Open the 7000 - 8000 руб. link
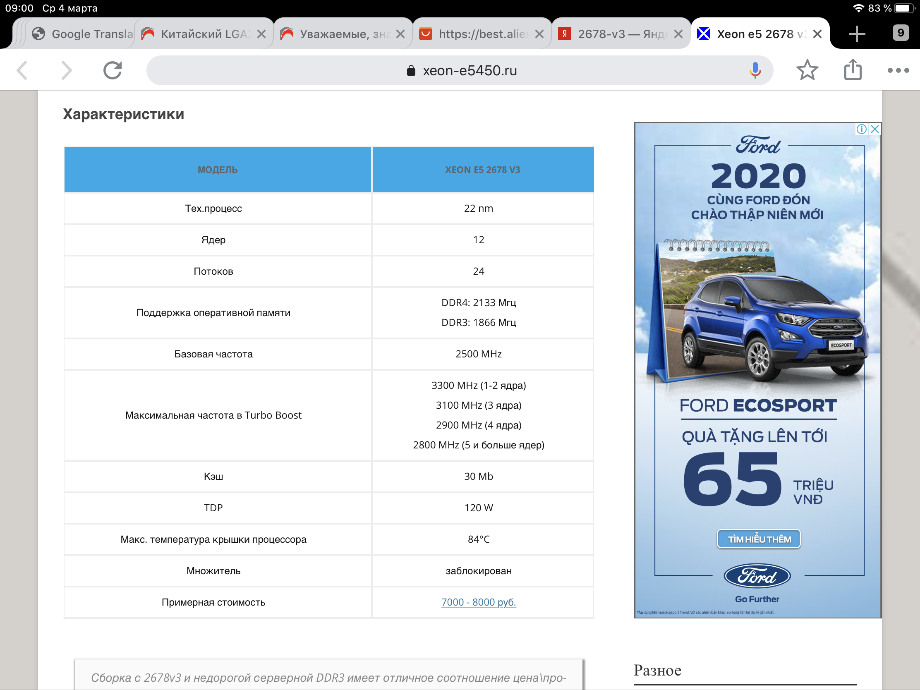The image size is (920, 690). pos(478,602)
